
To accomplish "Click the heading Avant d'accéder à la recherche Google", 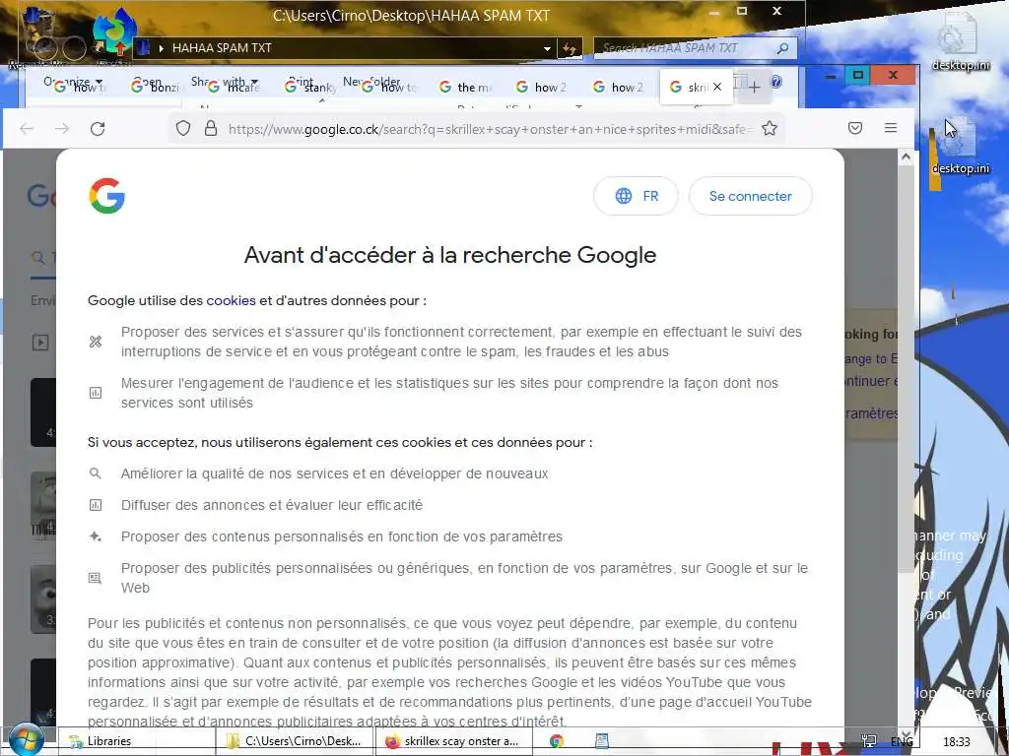I will [449, 255].
